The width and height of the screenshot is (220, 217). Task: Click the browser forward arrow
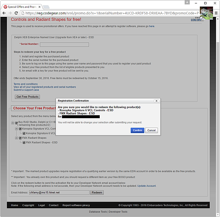pyautogui.click(x=10, y=13)
